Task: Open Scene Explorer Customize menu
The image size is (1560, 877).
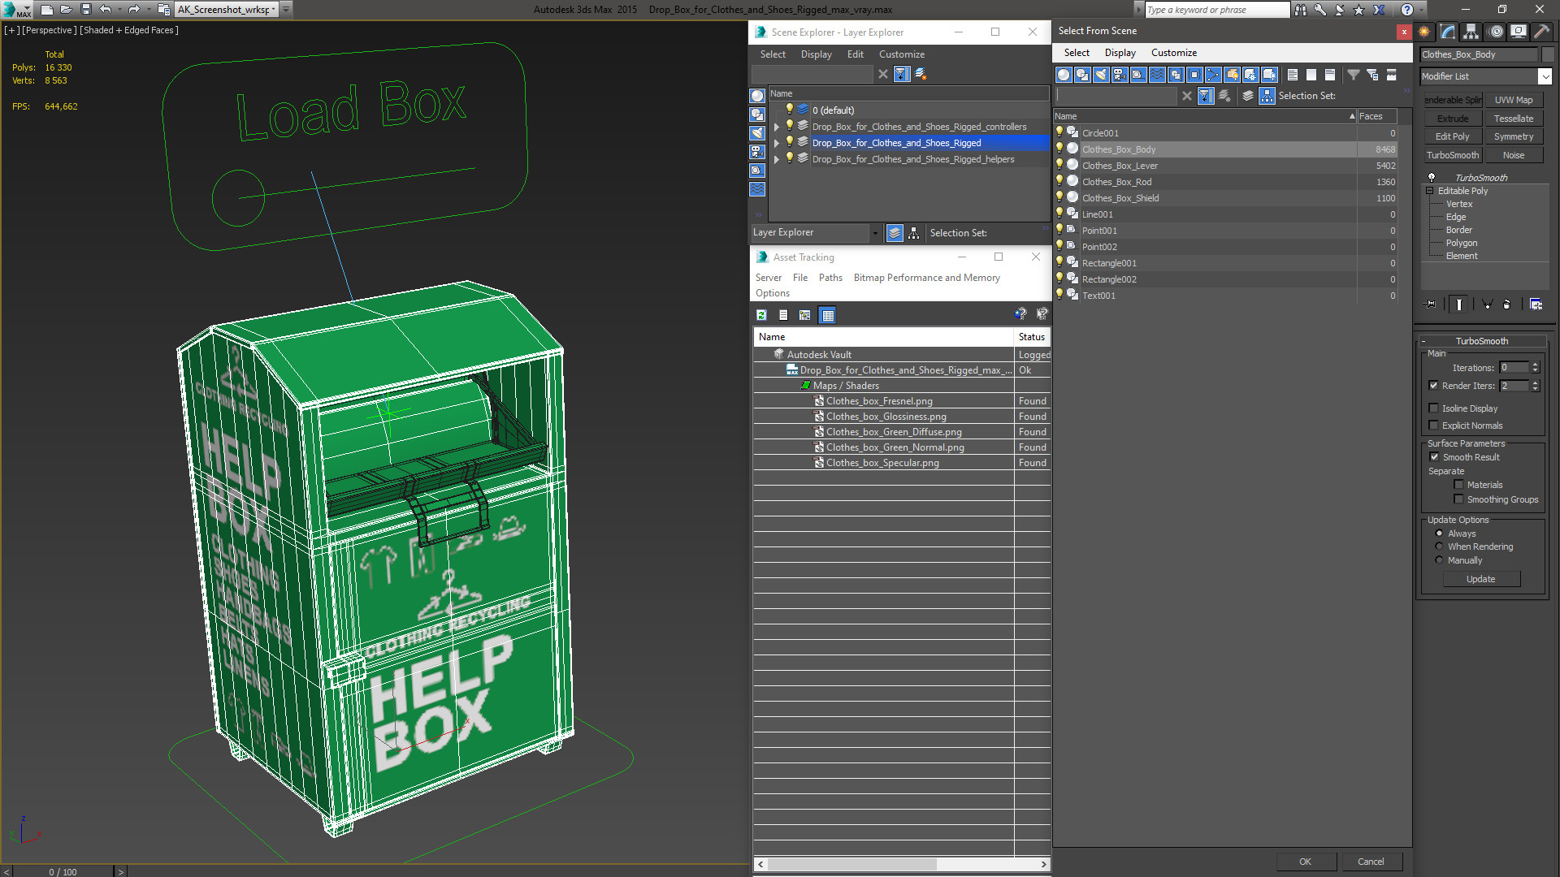Action: tap(901, 54)
